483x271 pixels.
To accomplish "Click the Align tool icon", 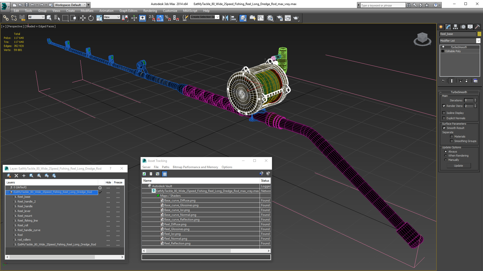I will click(x=233, y=18).
